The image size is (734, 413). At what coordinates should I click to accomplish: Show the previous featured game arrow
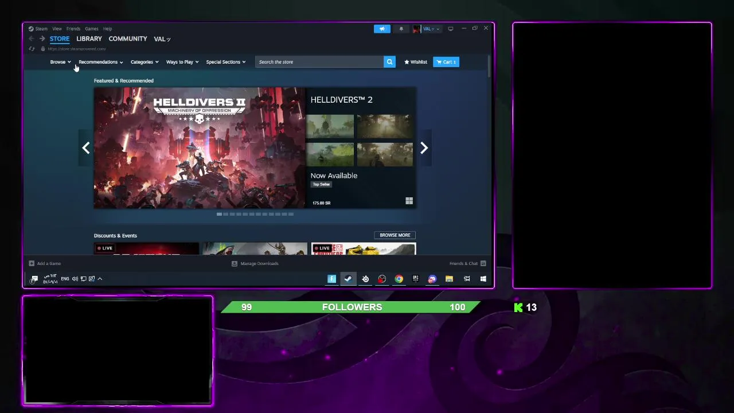pyautogui.click(x=85, y=148)
